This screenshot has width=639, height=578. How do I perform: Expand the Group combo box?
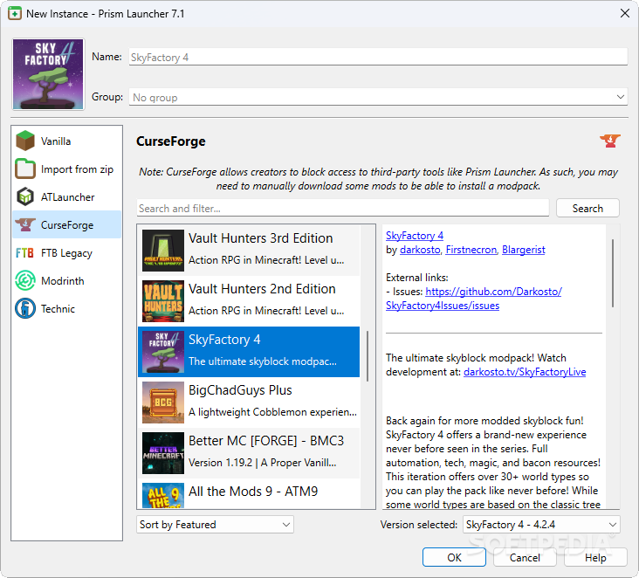[x=378, y=97]
